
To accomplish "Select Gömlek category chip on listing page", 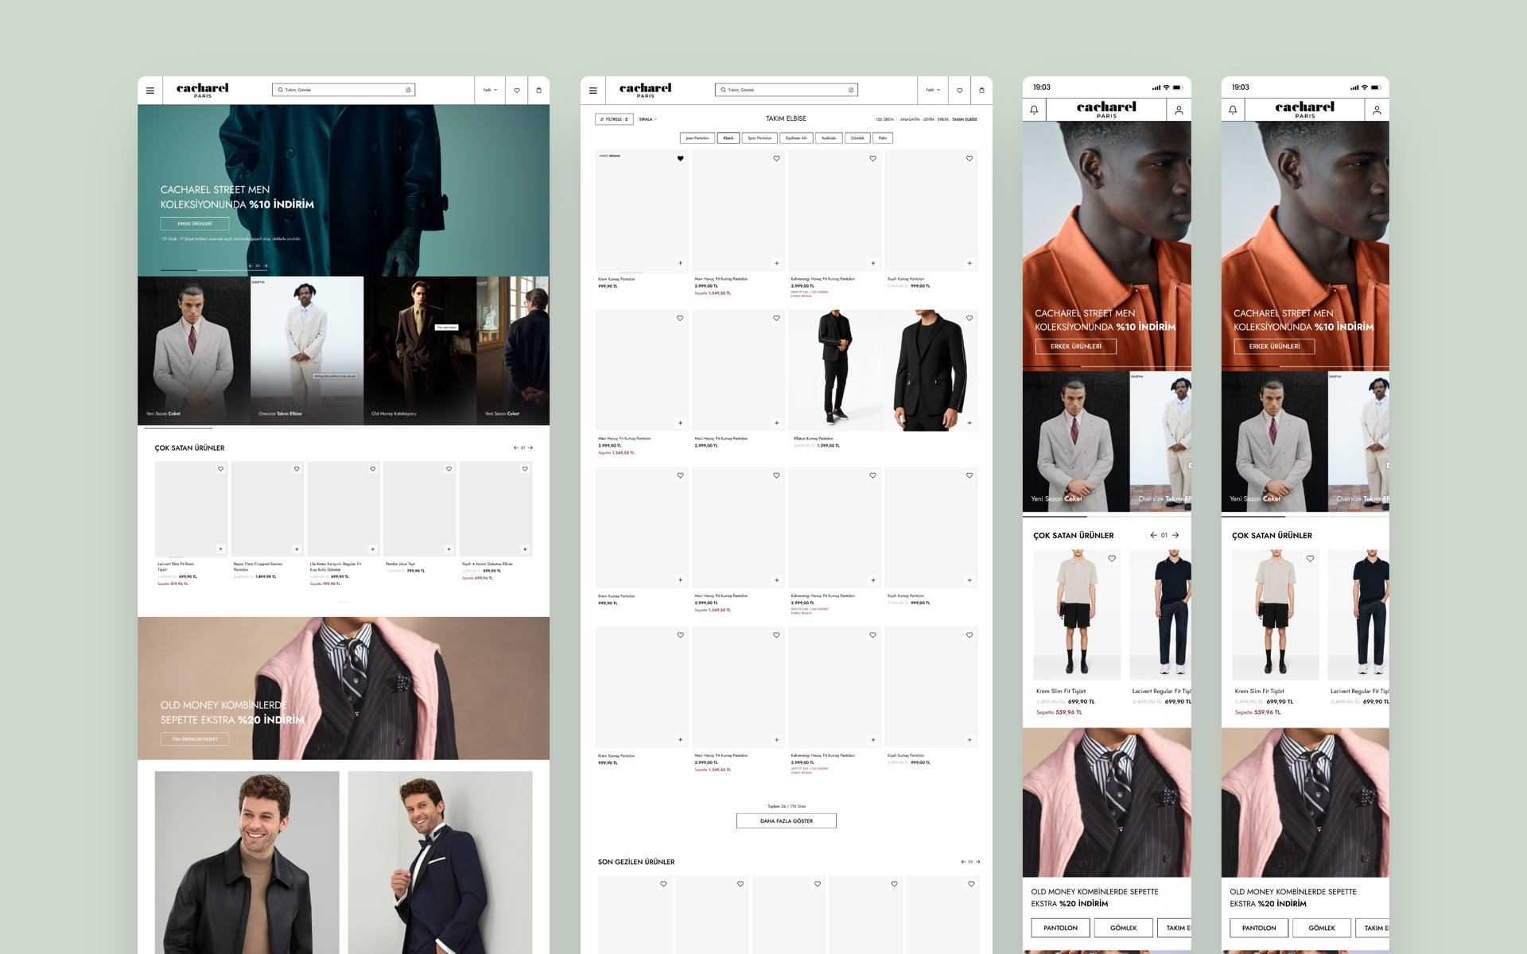I will (x=857, y=138).
